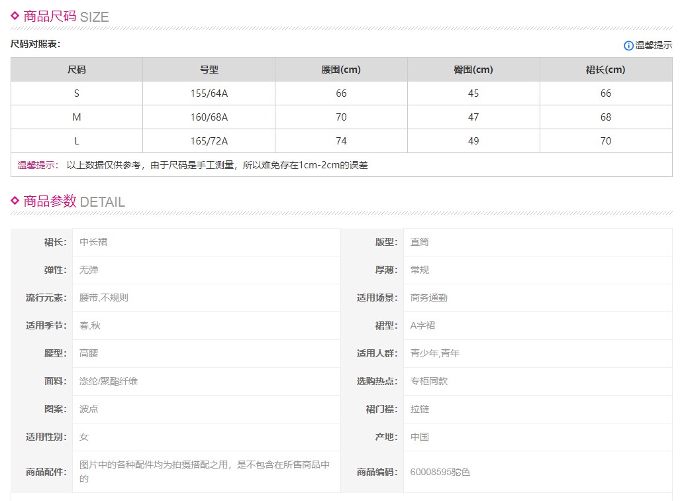Click the diamond icon before 商品参数
Image resolution: width=684 pixels, height=501 pixels.
pos(15,201)
